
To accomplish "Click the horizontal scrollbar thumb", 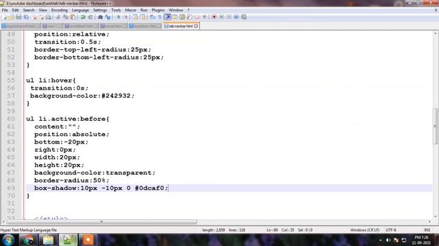I will 102,221.
